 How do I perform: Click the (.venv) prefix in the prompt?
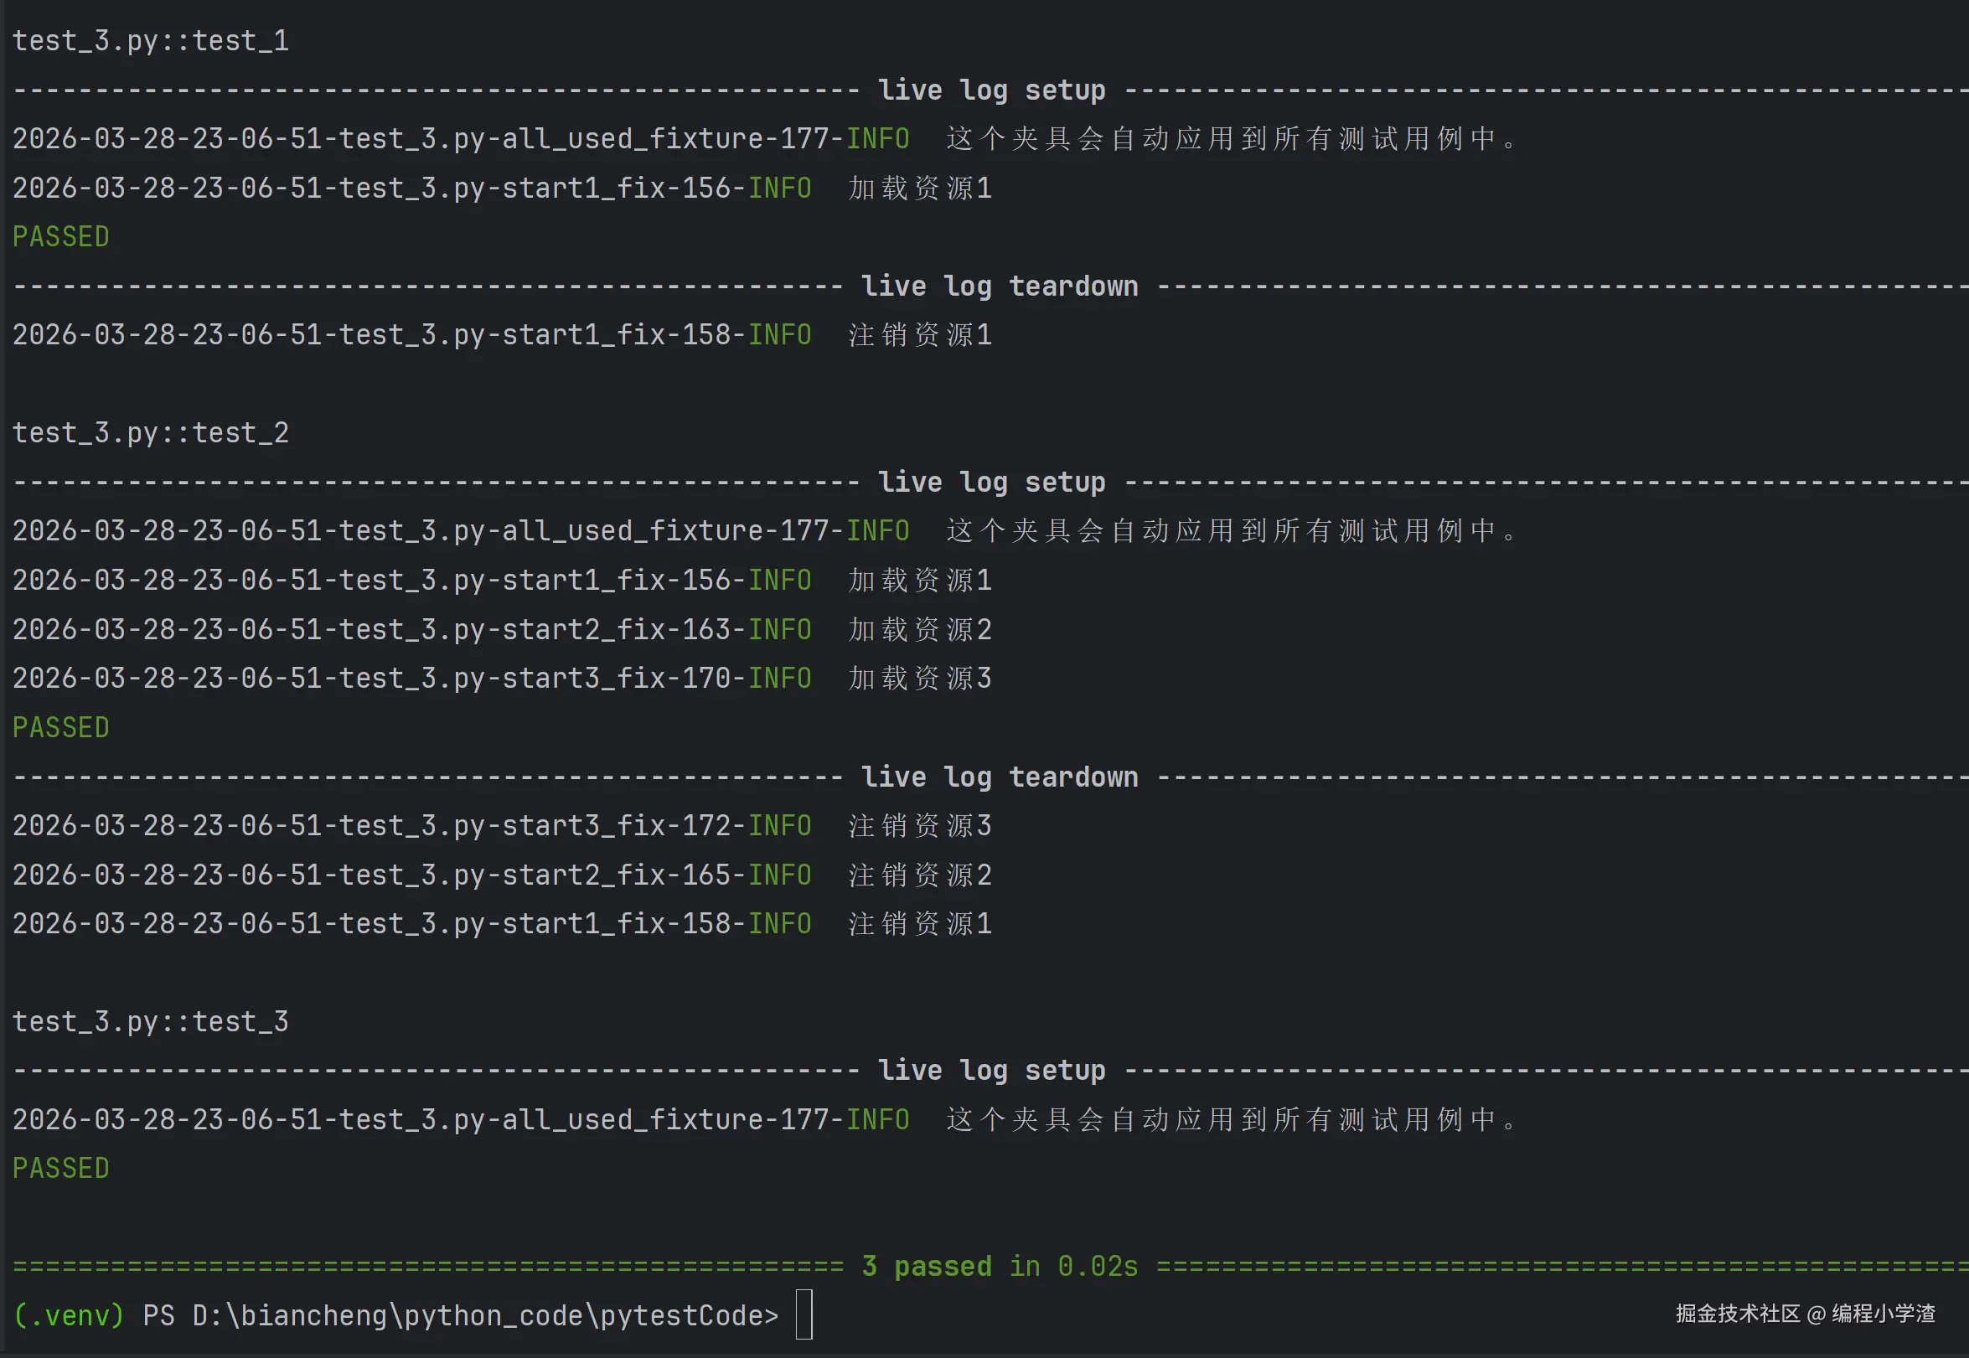pos(69,1315)
